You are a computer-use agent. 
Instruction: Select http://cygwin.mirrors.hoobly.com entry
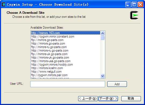(65, 65)
